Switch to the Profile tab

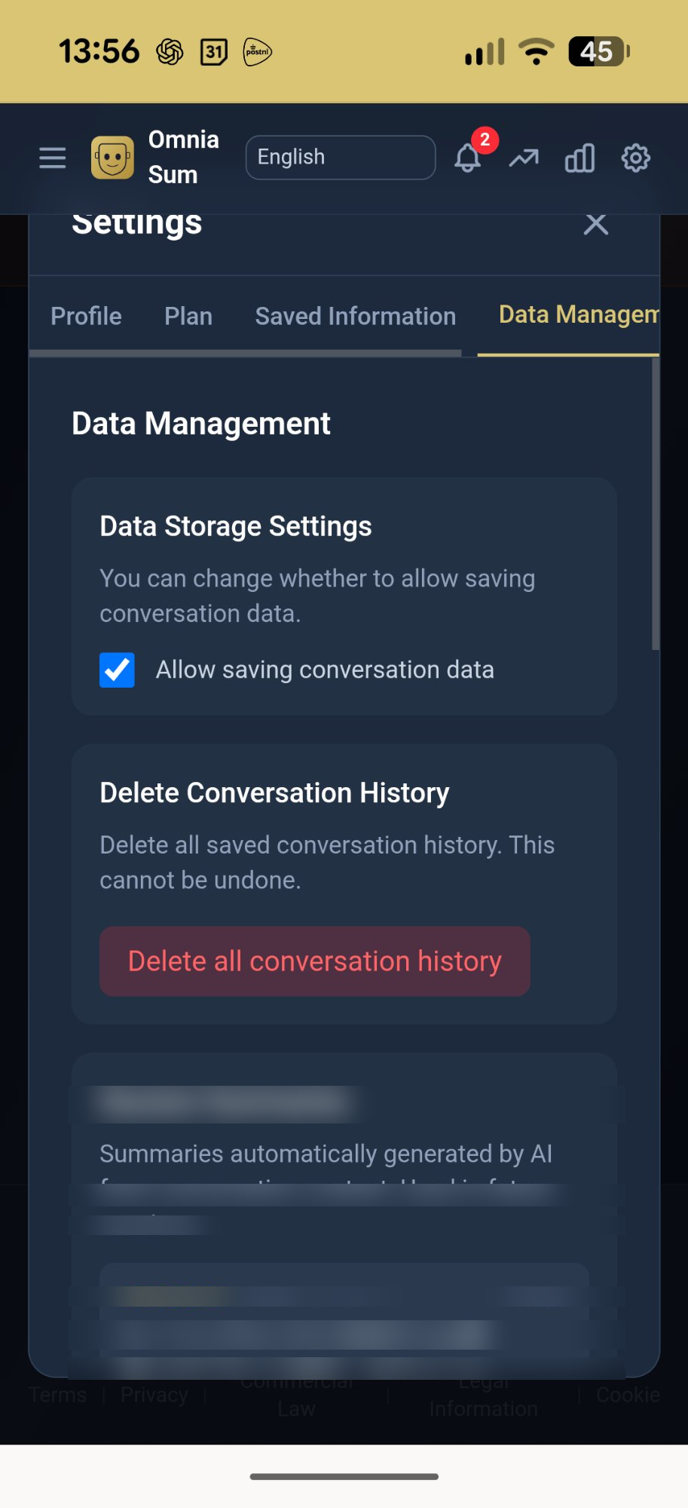point(86,316)
